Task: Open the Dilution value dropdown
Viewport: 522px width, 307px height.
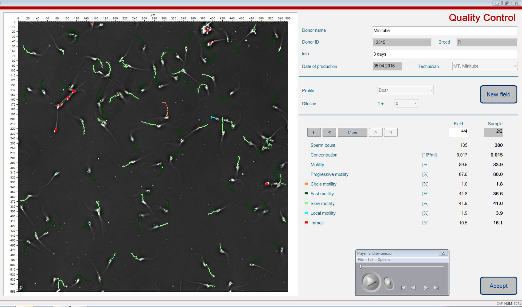Action: pos(415,103)
